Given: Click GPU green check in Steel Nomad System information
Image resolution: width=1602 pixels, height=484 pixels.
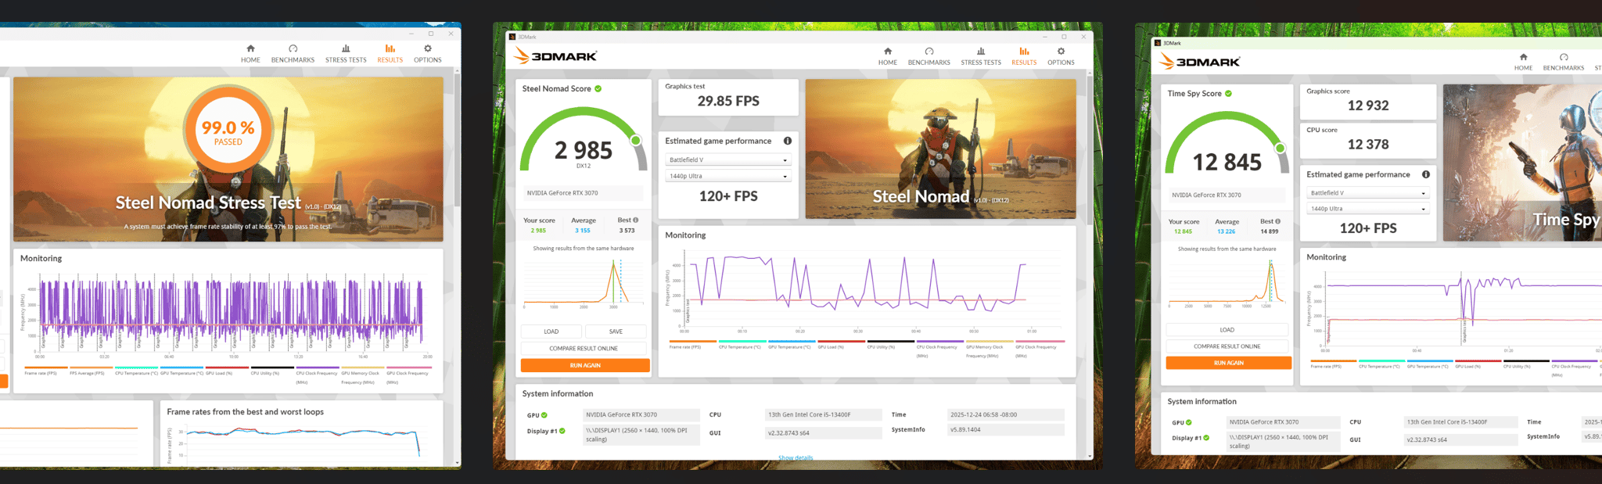Looking at the screenshot, I should 544,415.
